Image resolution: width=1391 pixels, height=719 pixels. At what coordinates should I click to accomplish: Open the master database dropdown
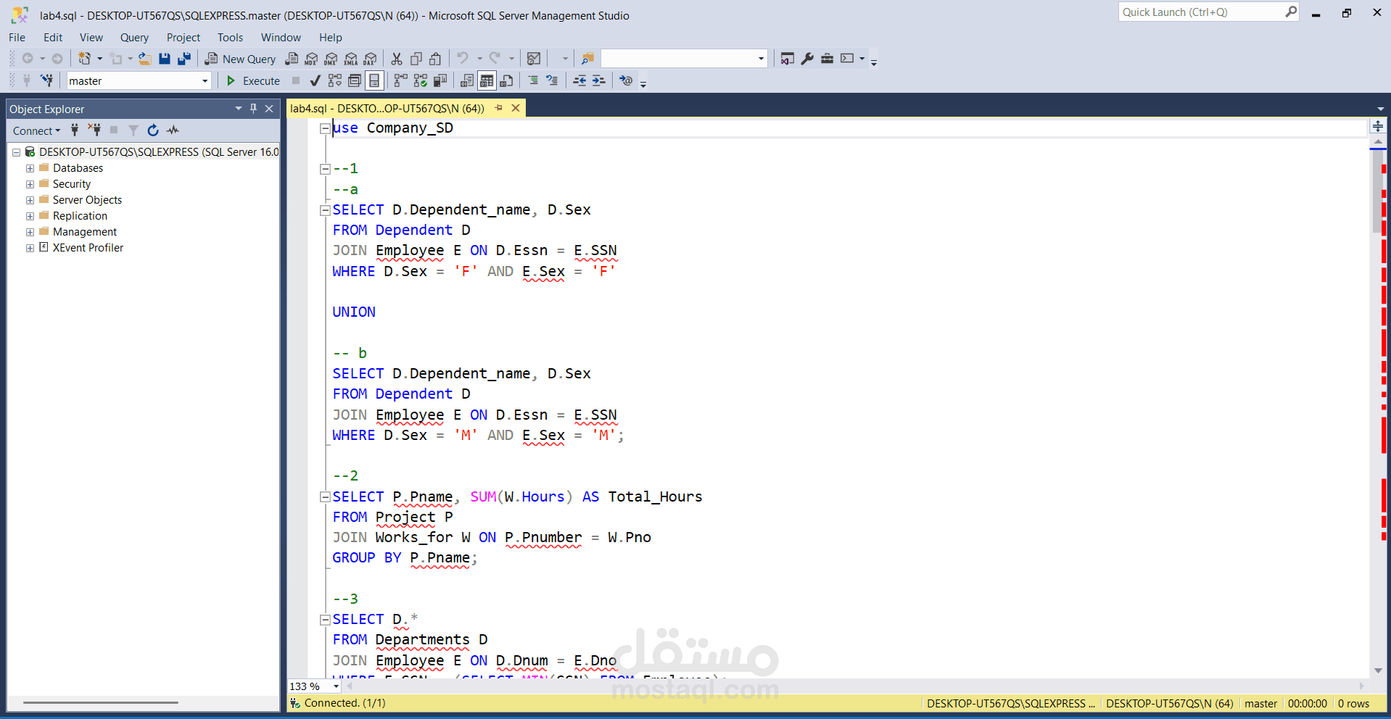[205, 81]
